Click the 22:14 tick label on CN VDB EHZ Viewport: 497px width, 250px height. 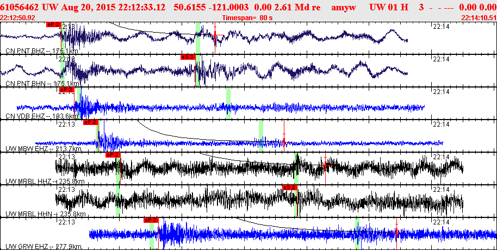(x=441, y=91)
